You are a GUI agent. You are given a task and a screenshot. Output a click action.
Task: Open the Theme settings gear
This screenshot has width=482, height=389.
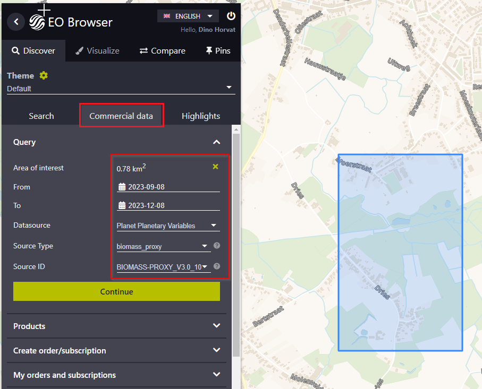pyautogui.click(x=44, y=75)
